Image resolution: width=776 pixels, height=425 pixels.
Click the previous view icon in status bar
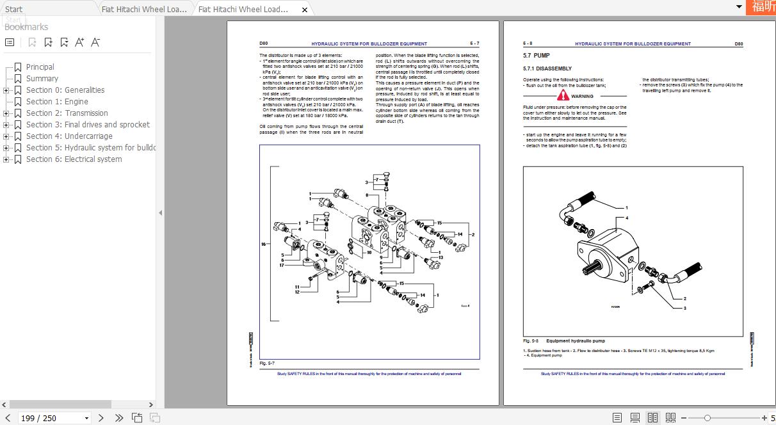click(x=137, y=418)
